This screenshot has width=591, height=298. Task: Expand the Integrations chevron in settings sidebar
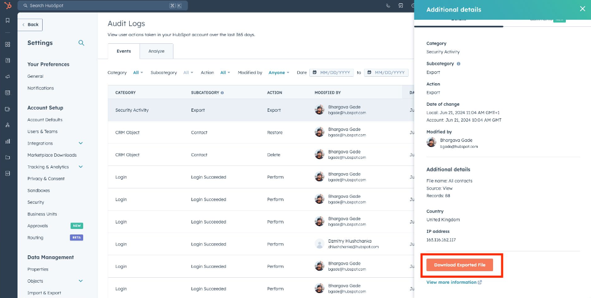pyautogui.click(x=80, y=144)
